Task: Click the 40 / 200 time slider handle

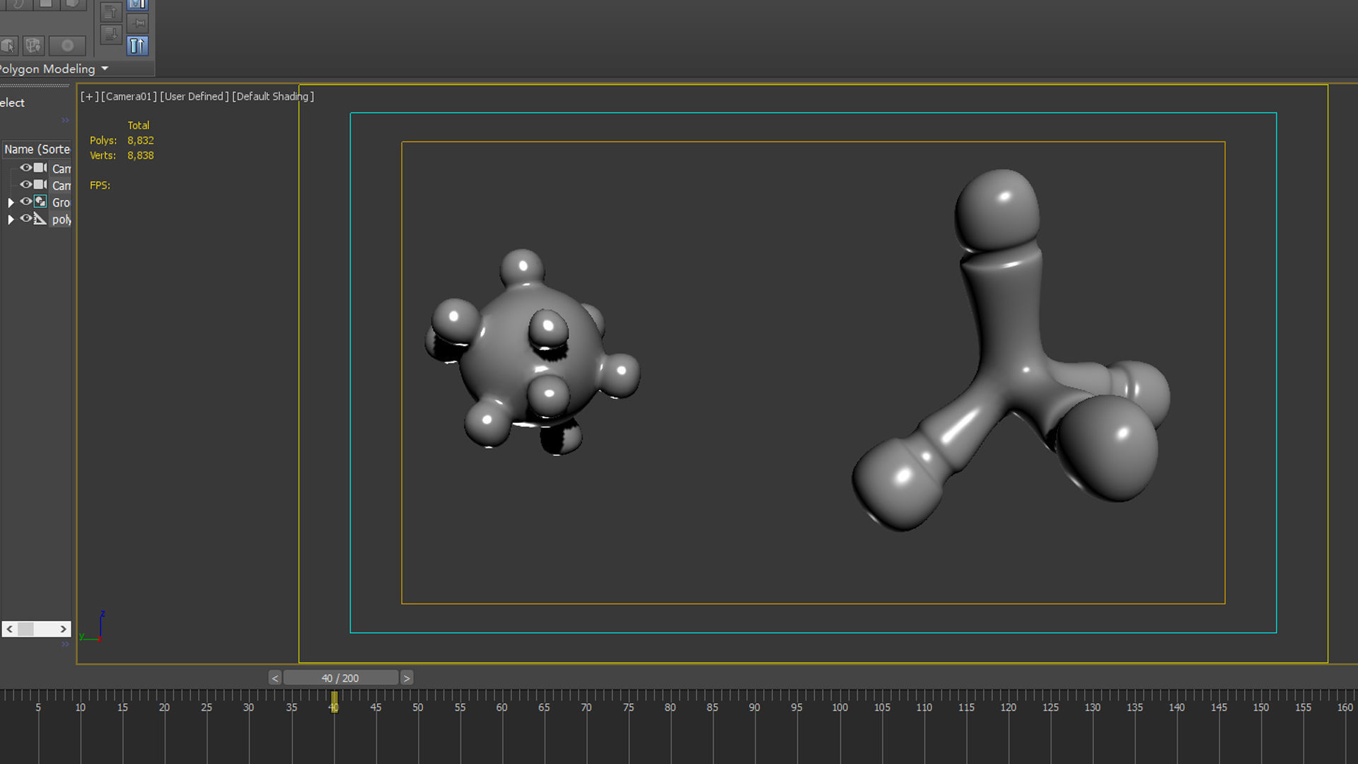Action: click(340, 678)
